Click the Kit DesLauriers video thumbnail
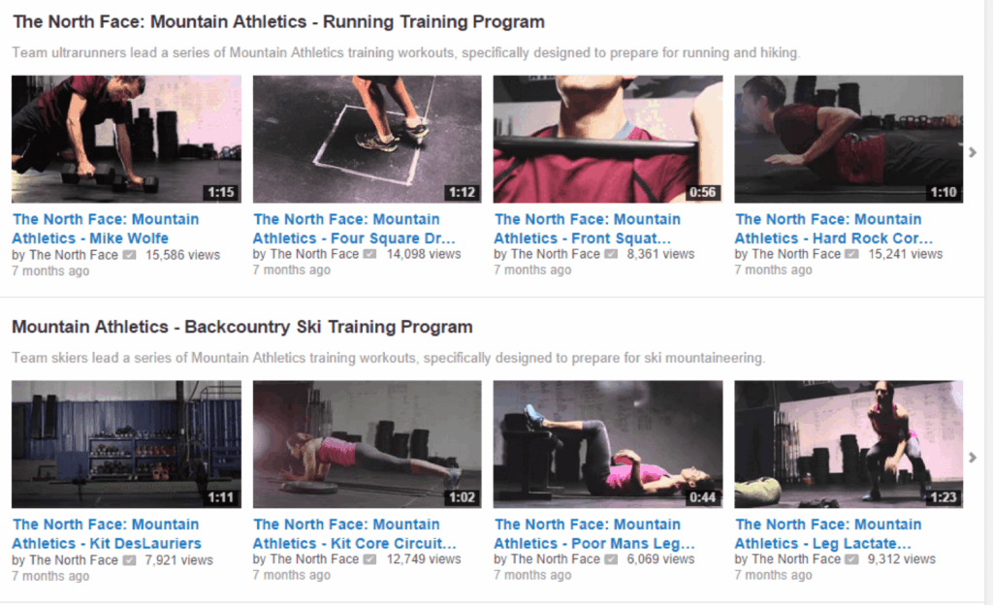 click(126, 444)
